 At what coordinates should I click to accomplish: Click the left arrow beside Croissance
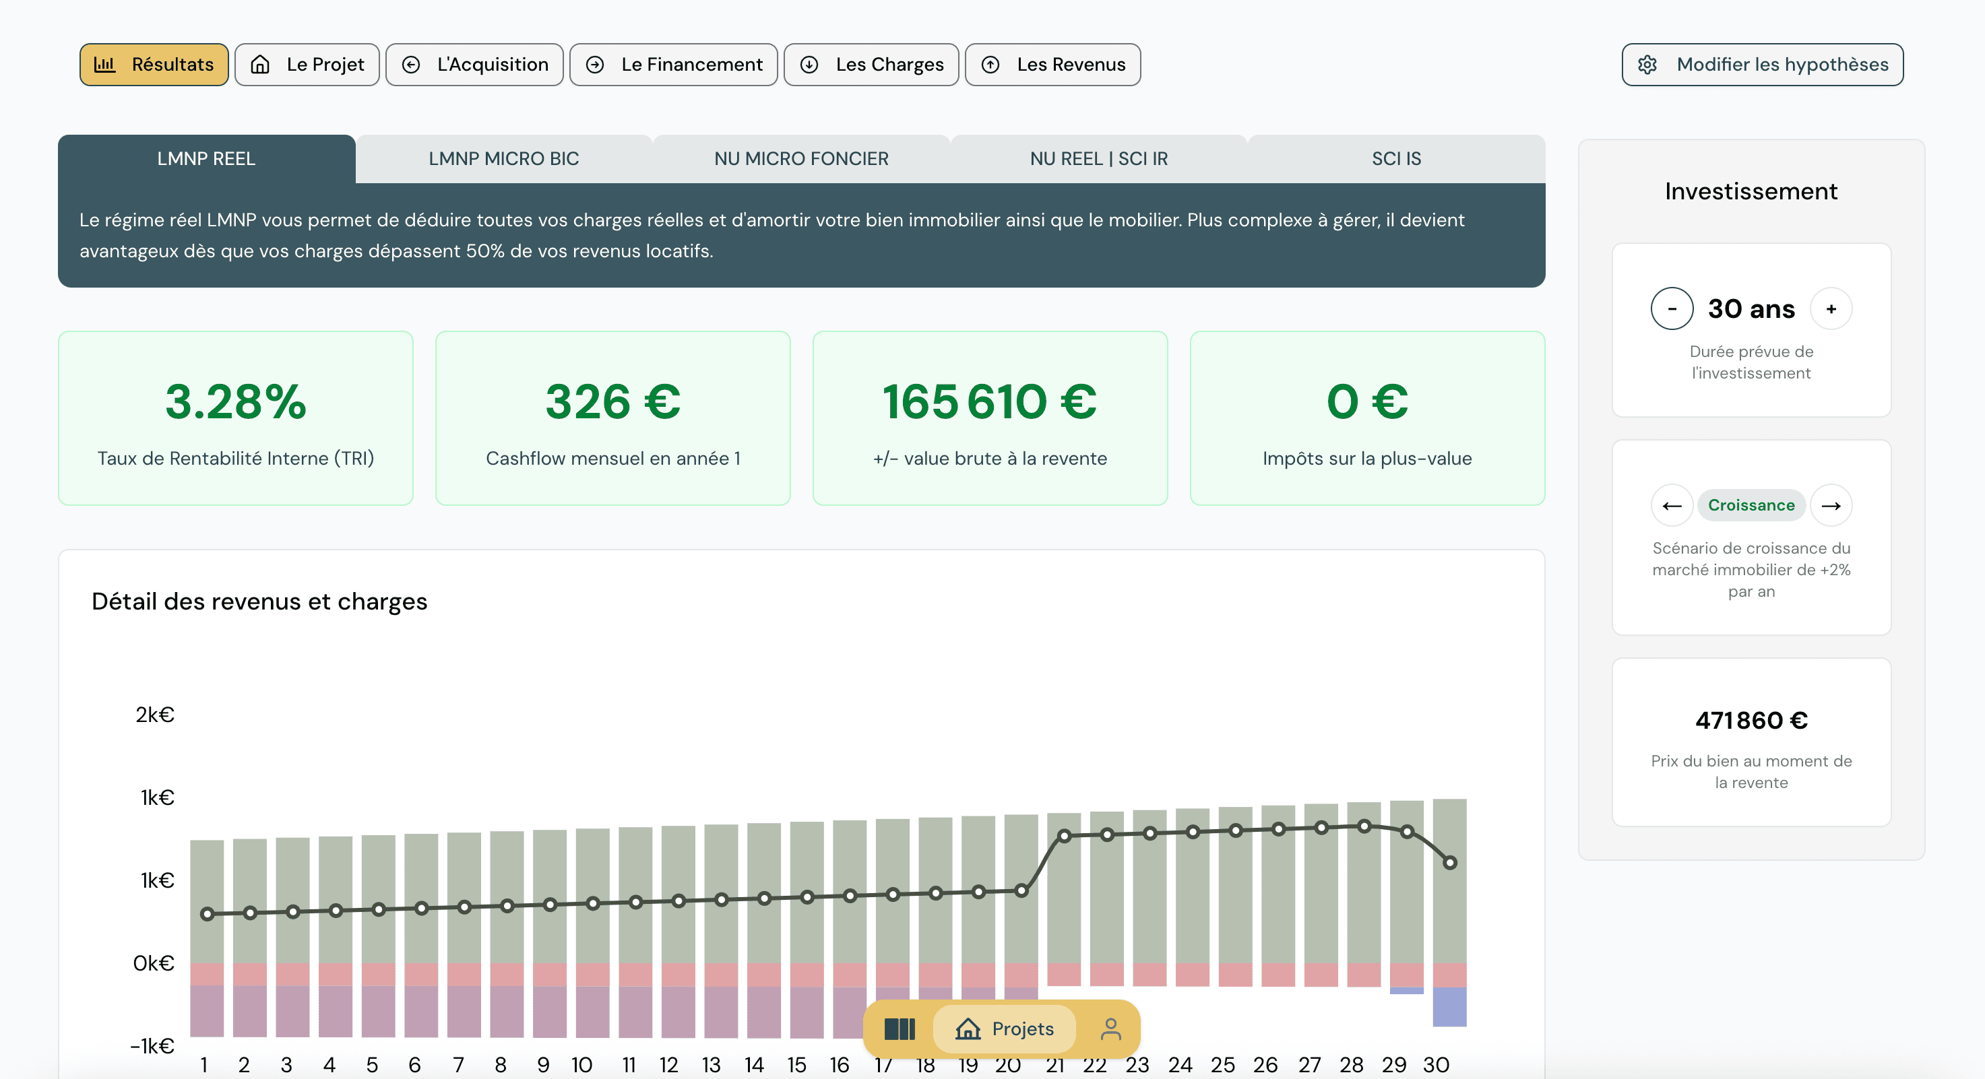click(1672, 505)
